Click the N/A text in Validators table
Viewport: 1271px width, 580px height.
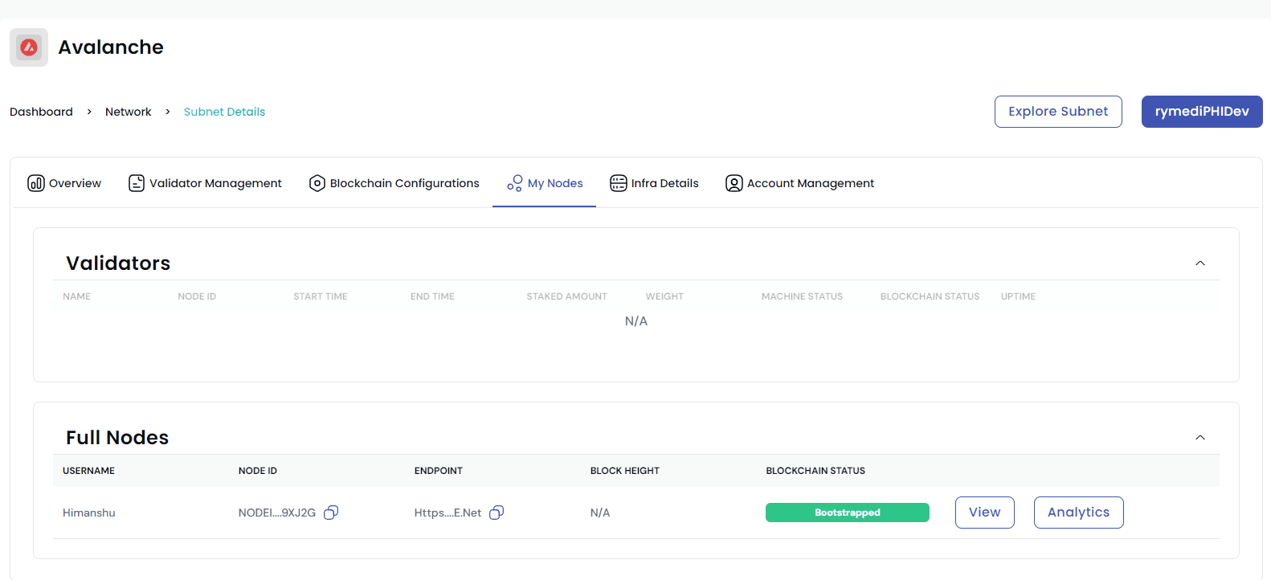pyautogui.click(x=636, y=321)
